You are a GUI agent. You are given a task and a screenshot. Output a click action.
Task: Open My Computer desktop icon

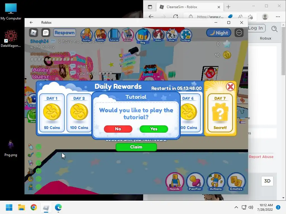click(11, 11)
